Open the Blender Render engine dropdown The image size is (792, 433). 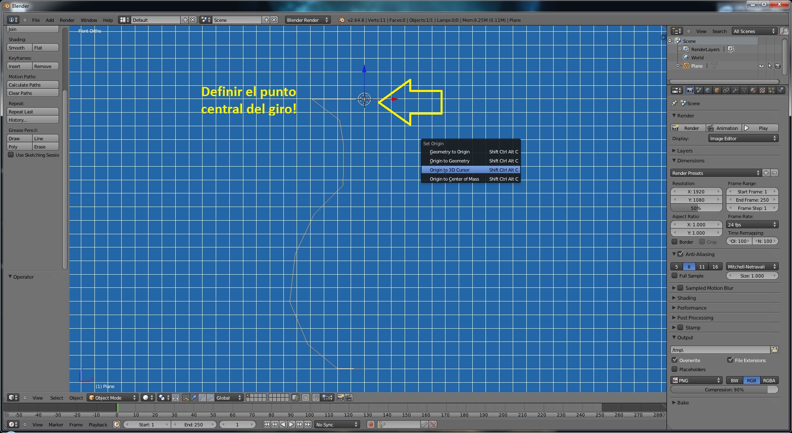[308, 20]
